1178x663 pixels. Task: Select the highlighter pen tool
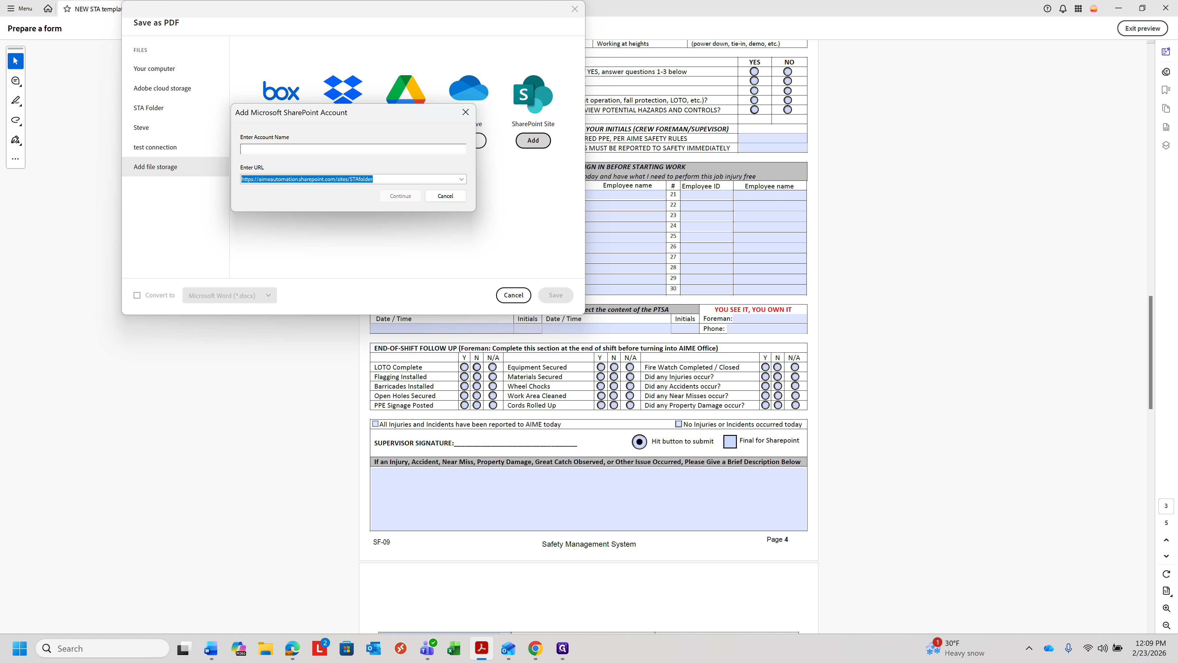coord(16,100)
